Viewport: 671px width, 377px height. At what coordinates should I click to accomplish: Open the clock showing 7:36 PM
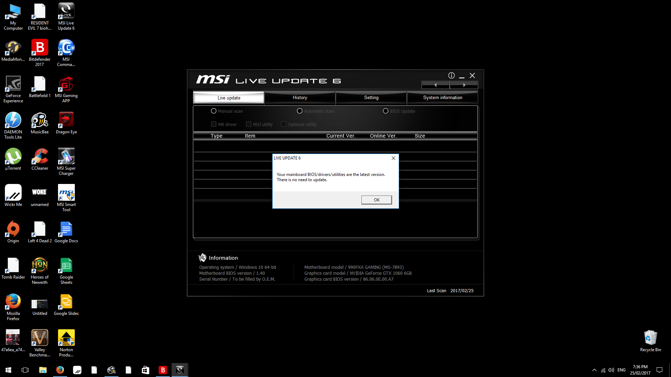click(640, 370)
